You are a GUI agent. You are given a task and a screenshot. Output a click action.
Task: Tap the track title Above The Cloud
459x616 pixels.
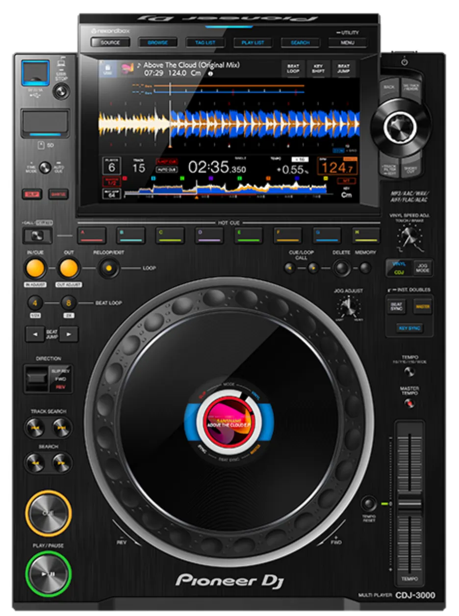coord(191,65)
